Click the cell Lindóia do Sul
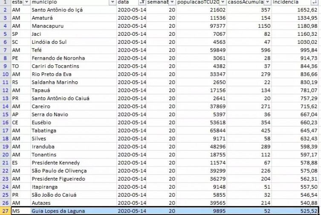The image size is (321, 215). pos(74,42)
